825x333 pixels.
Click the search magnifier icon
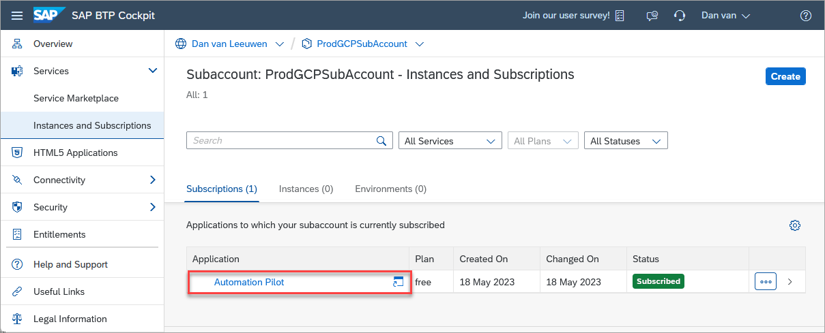(x=381, y=141)
